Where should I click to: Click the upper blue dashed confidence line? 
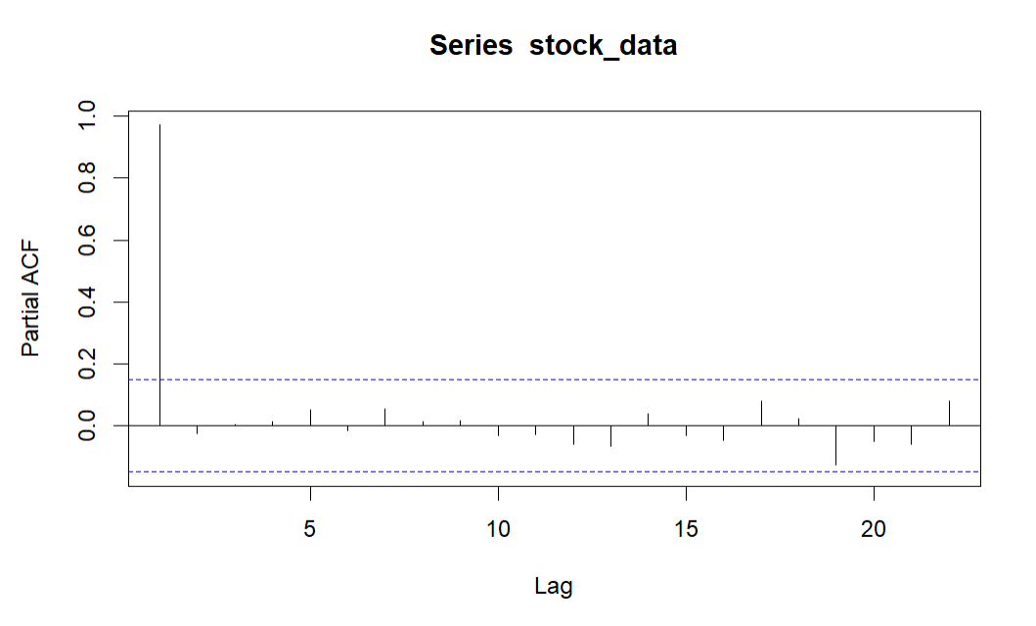tap(555, 380)
